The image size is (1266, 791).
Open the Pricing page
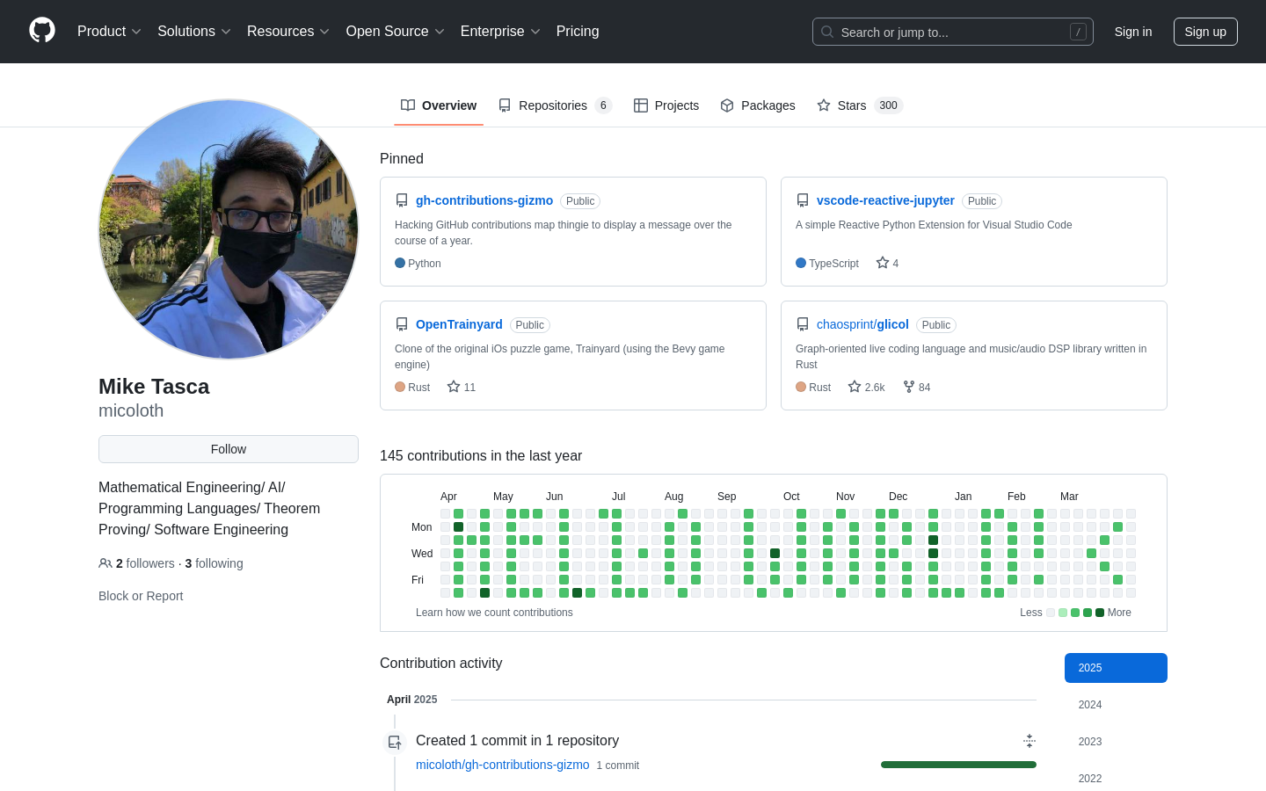578,32
